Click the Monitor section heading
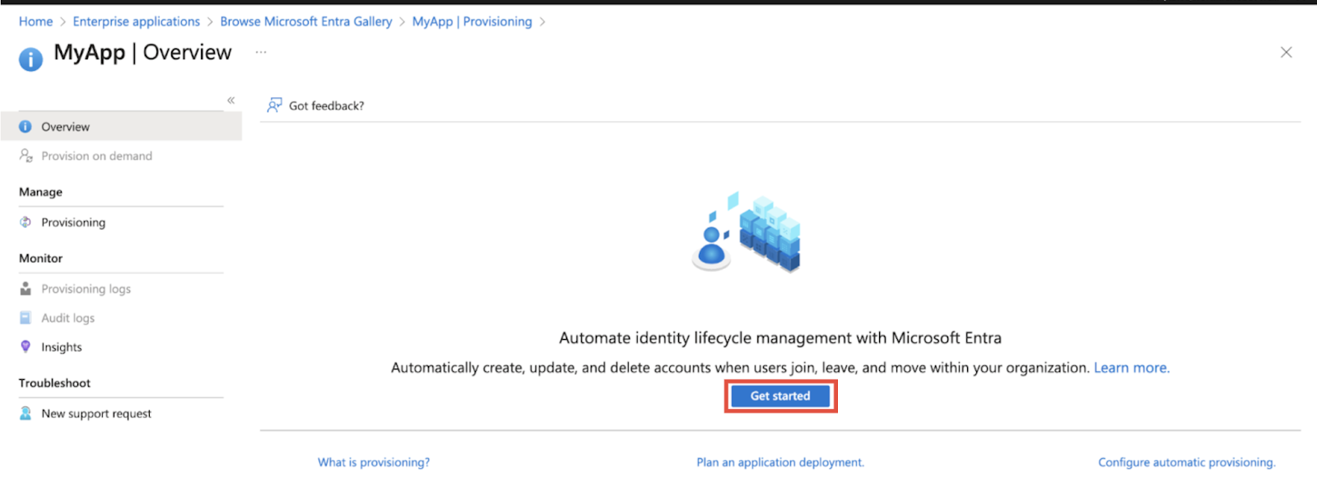Viewport: 1317px width, 492px height. click(40, 258)
